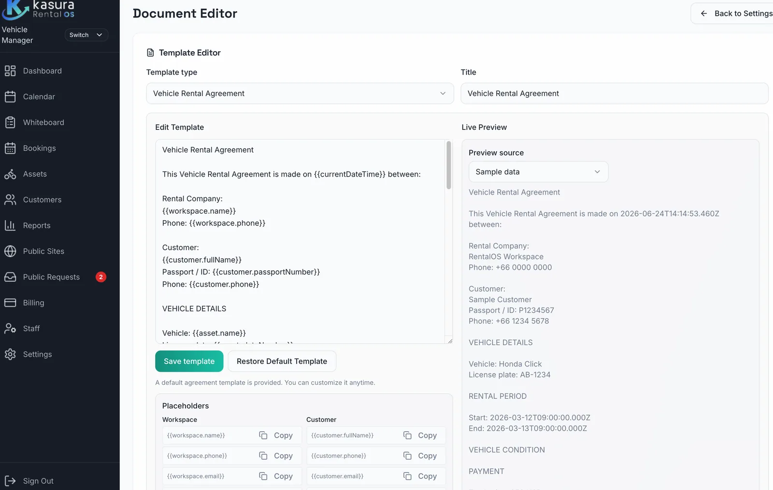Click the Kasura RentalOS logo

coord(39,10)
